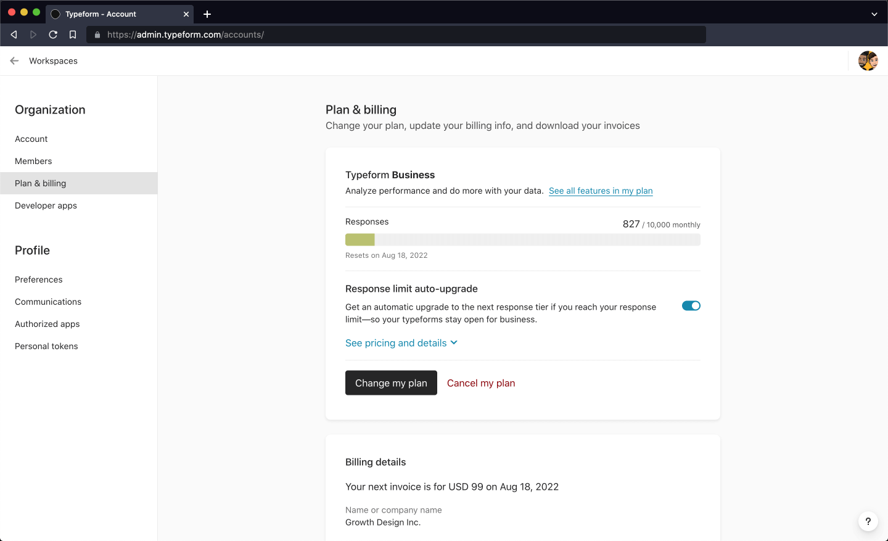Open the Account settings page
888x541 pixels.
click(31, 139)
